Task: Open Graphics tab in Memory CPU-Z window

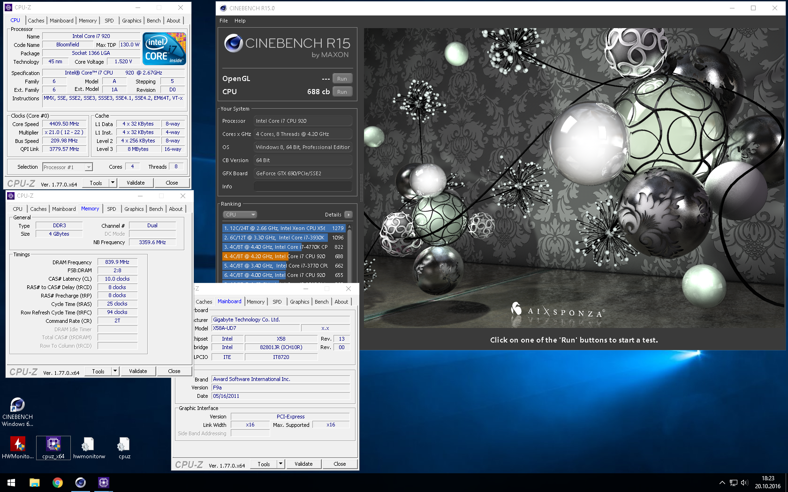Action: tap(134, 209)
